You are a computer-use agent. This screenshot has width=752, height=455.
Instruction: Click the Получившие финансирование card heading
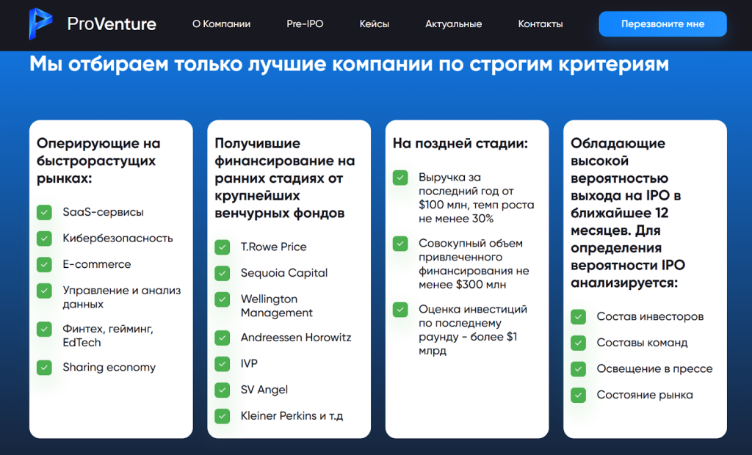point(285,178)
